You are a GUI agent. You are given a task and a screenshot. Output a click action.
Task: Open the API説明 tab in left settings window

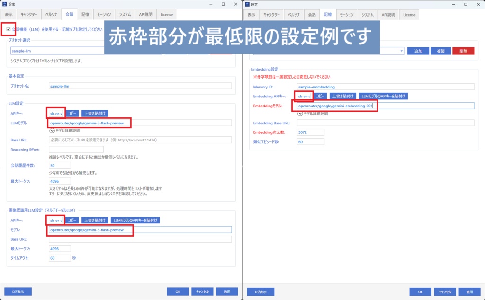coord(145,15)
